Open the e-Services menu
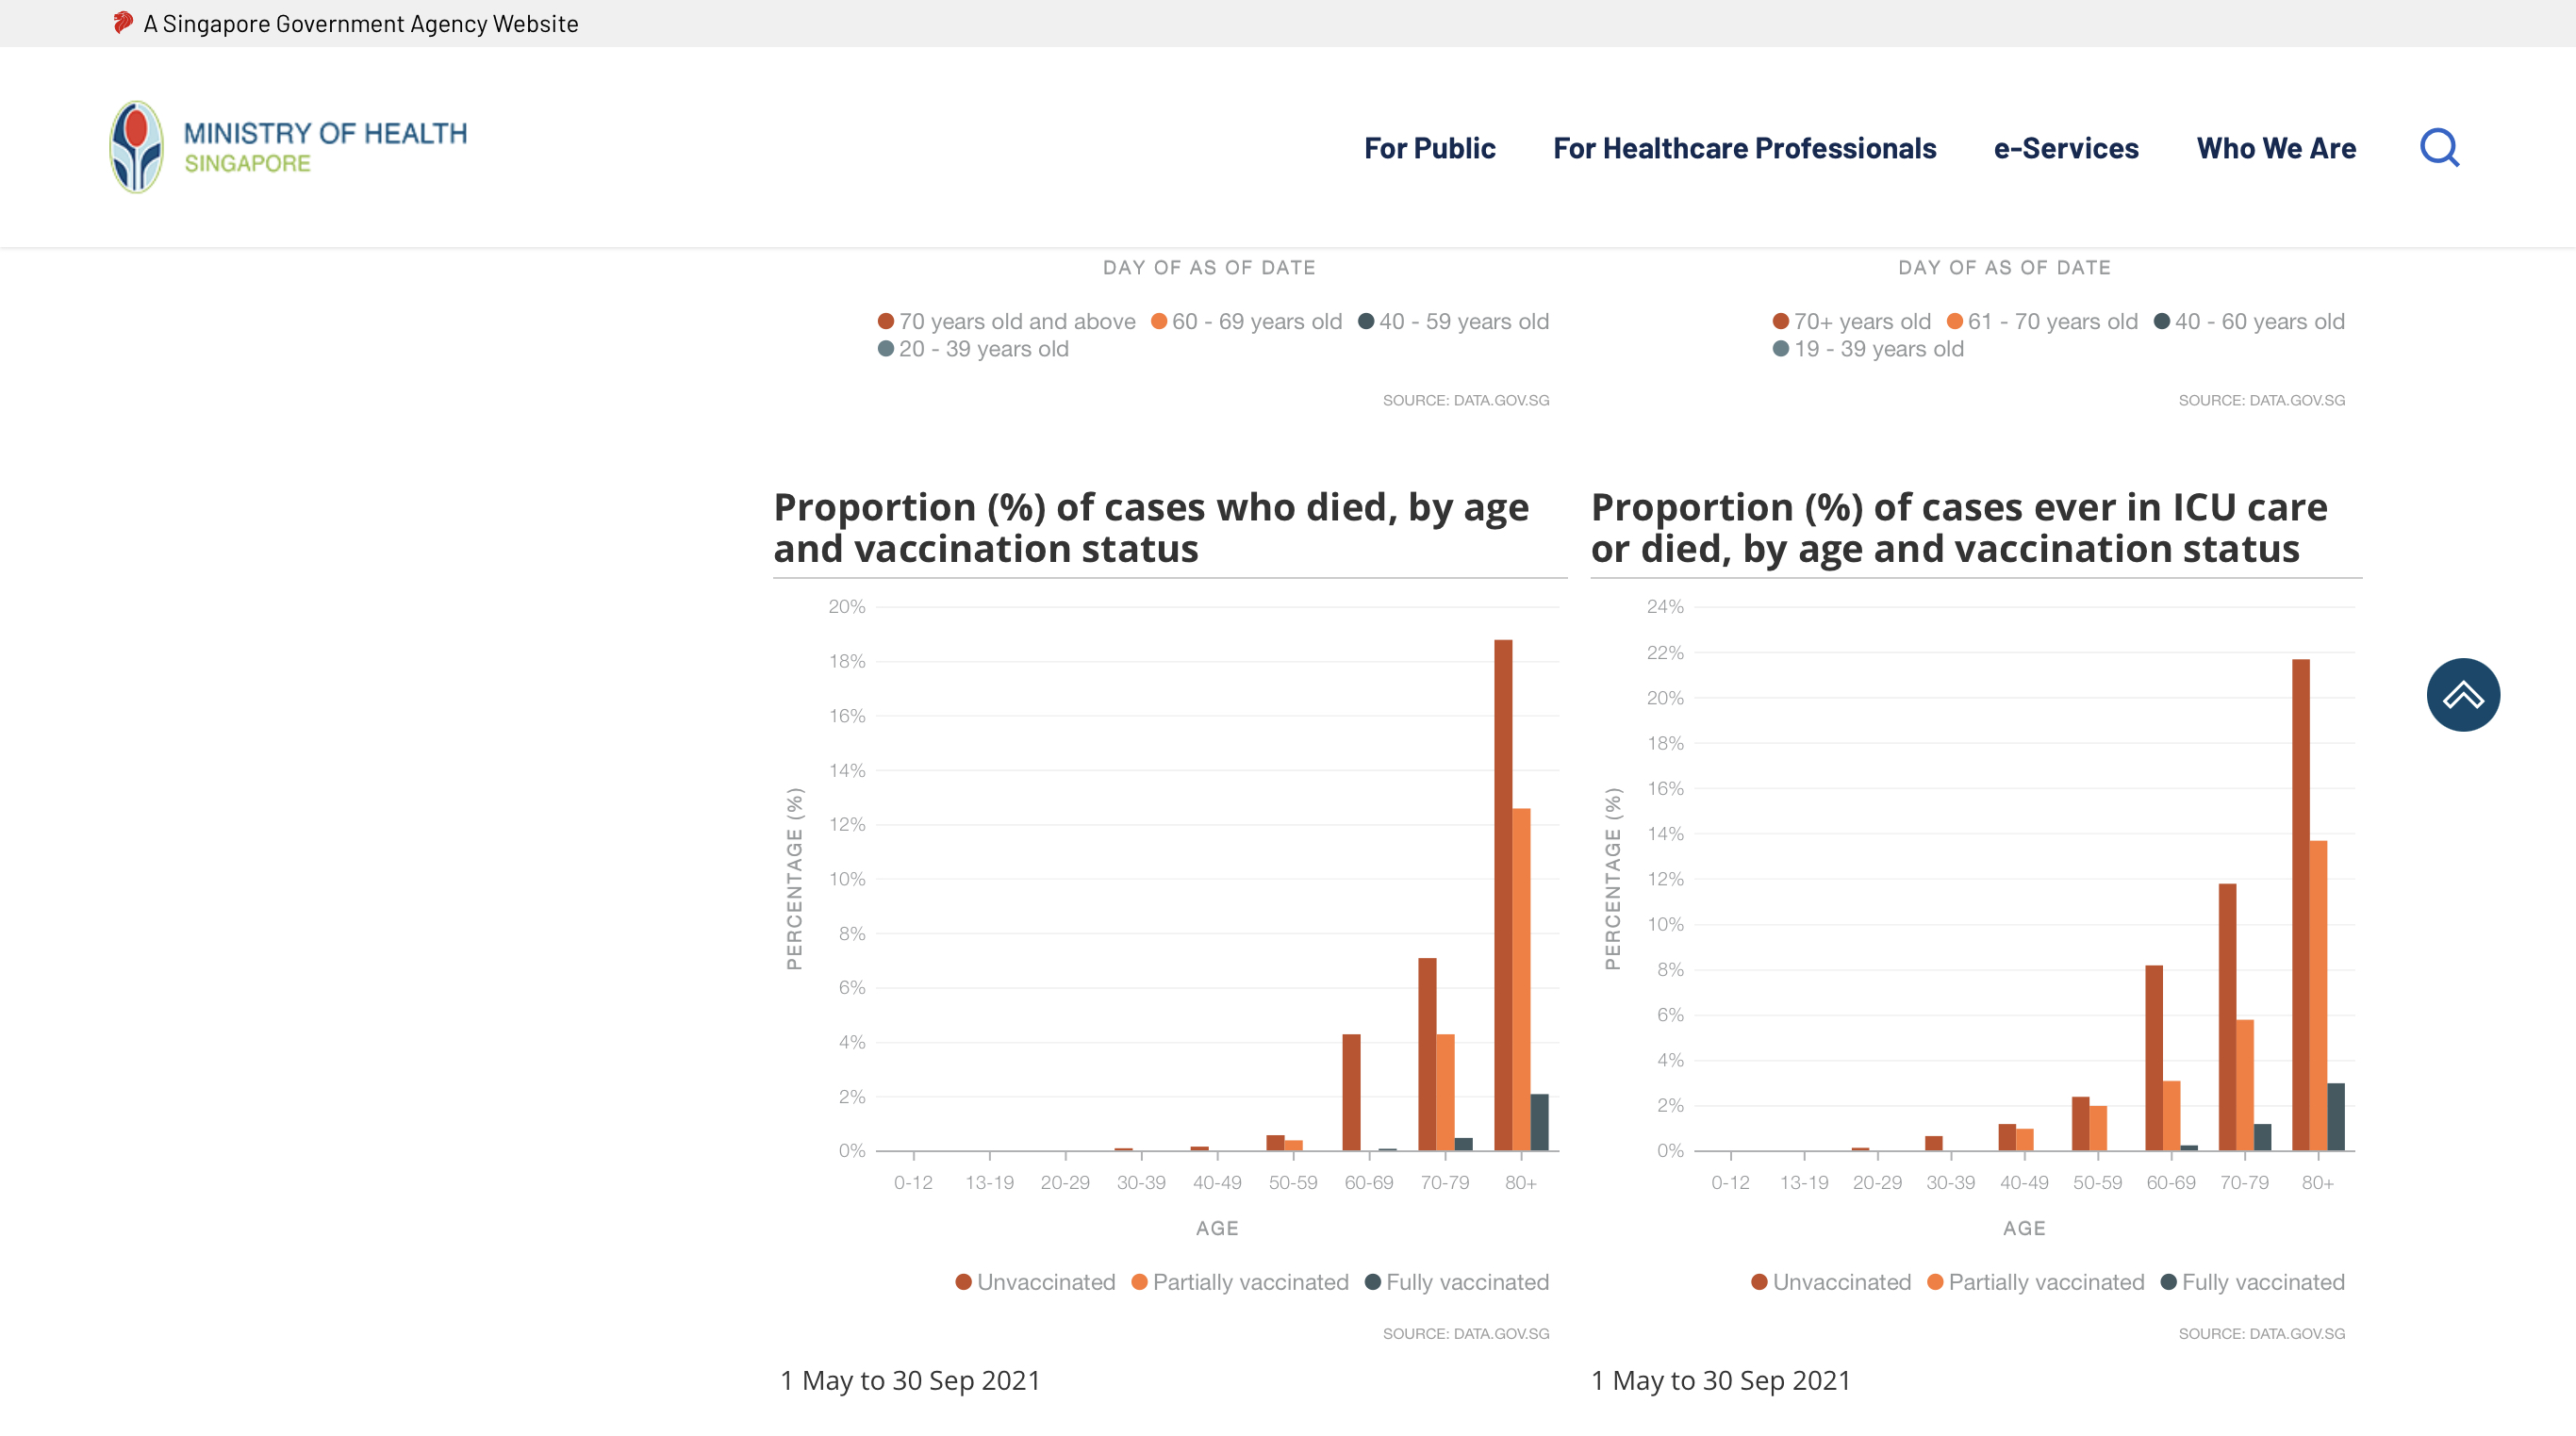The image size is (2576, 1436). (x=2065, y=148)
